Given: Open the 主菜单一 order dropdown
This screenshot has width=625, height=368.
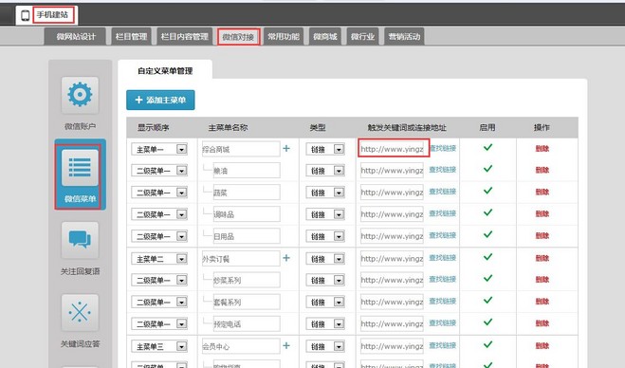Looking at the screenshot, I should 159,149.
